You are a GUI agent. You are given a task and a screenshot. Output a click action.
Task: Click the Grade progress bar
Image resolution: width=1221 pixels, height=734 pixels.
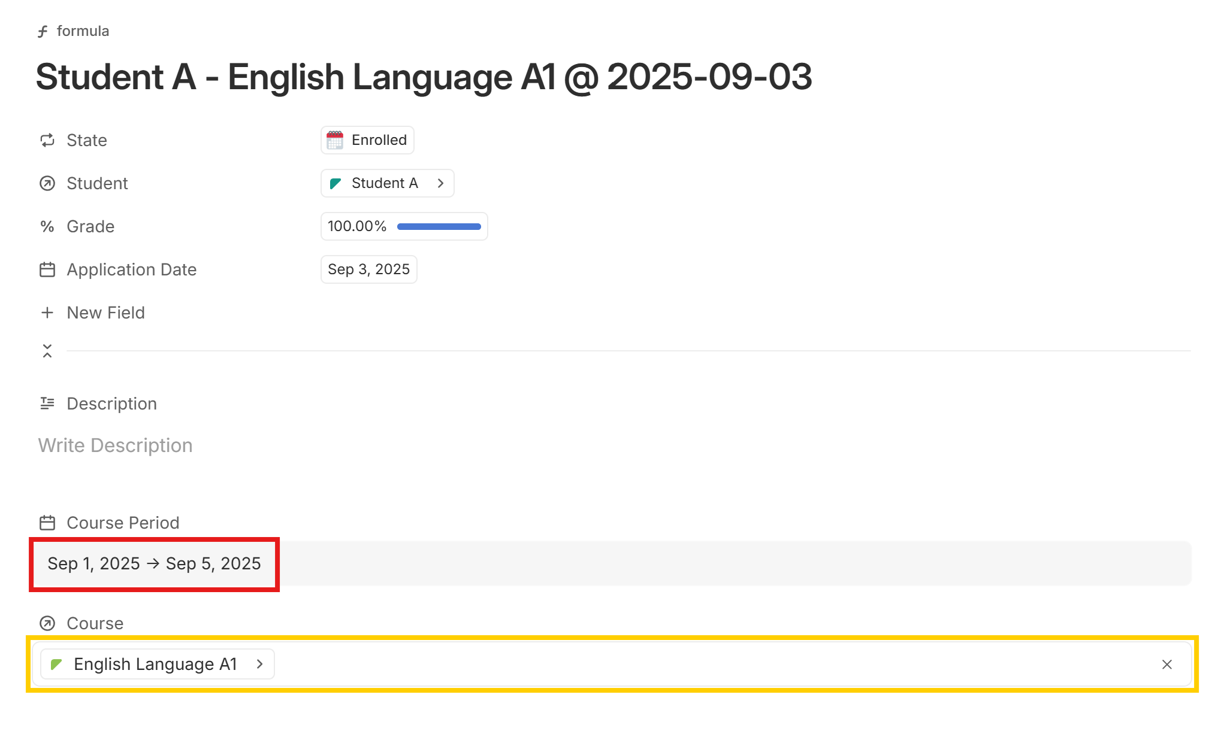[439, 226]
